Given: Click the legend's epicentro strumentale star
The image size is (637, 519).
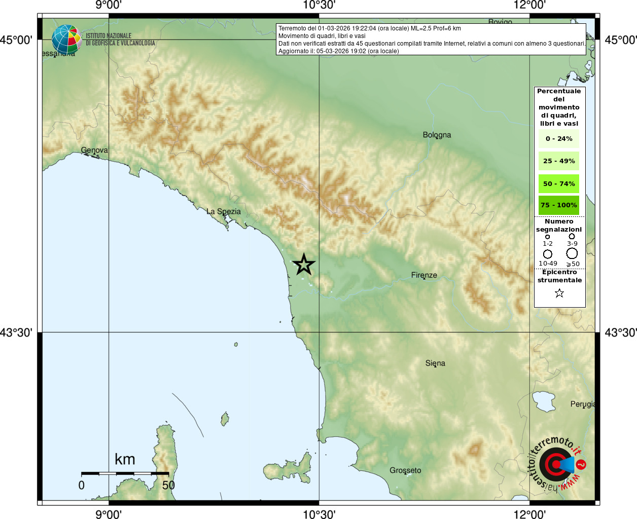Looking at the screenshot, I should click(559, 293).
